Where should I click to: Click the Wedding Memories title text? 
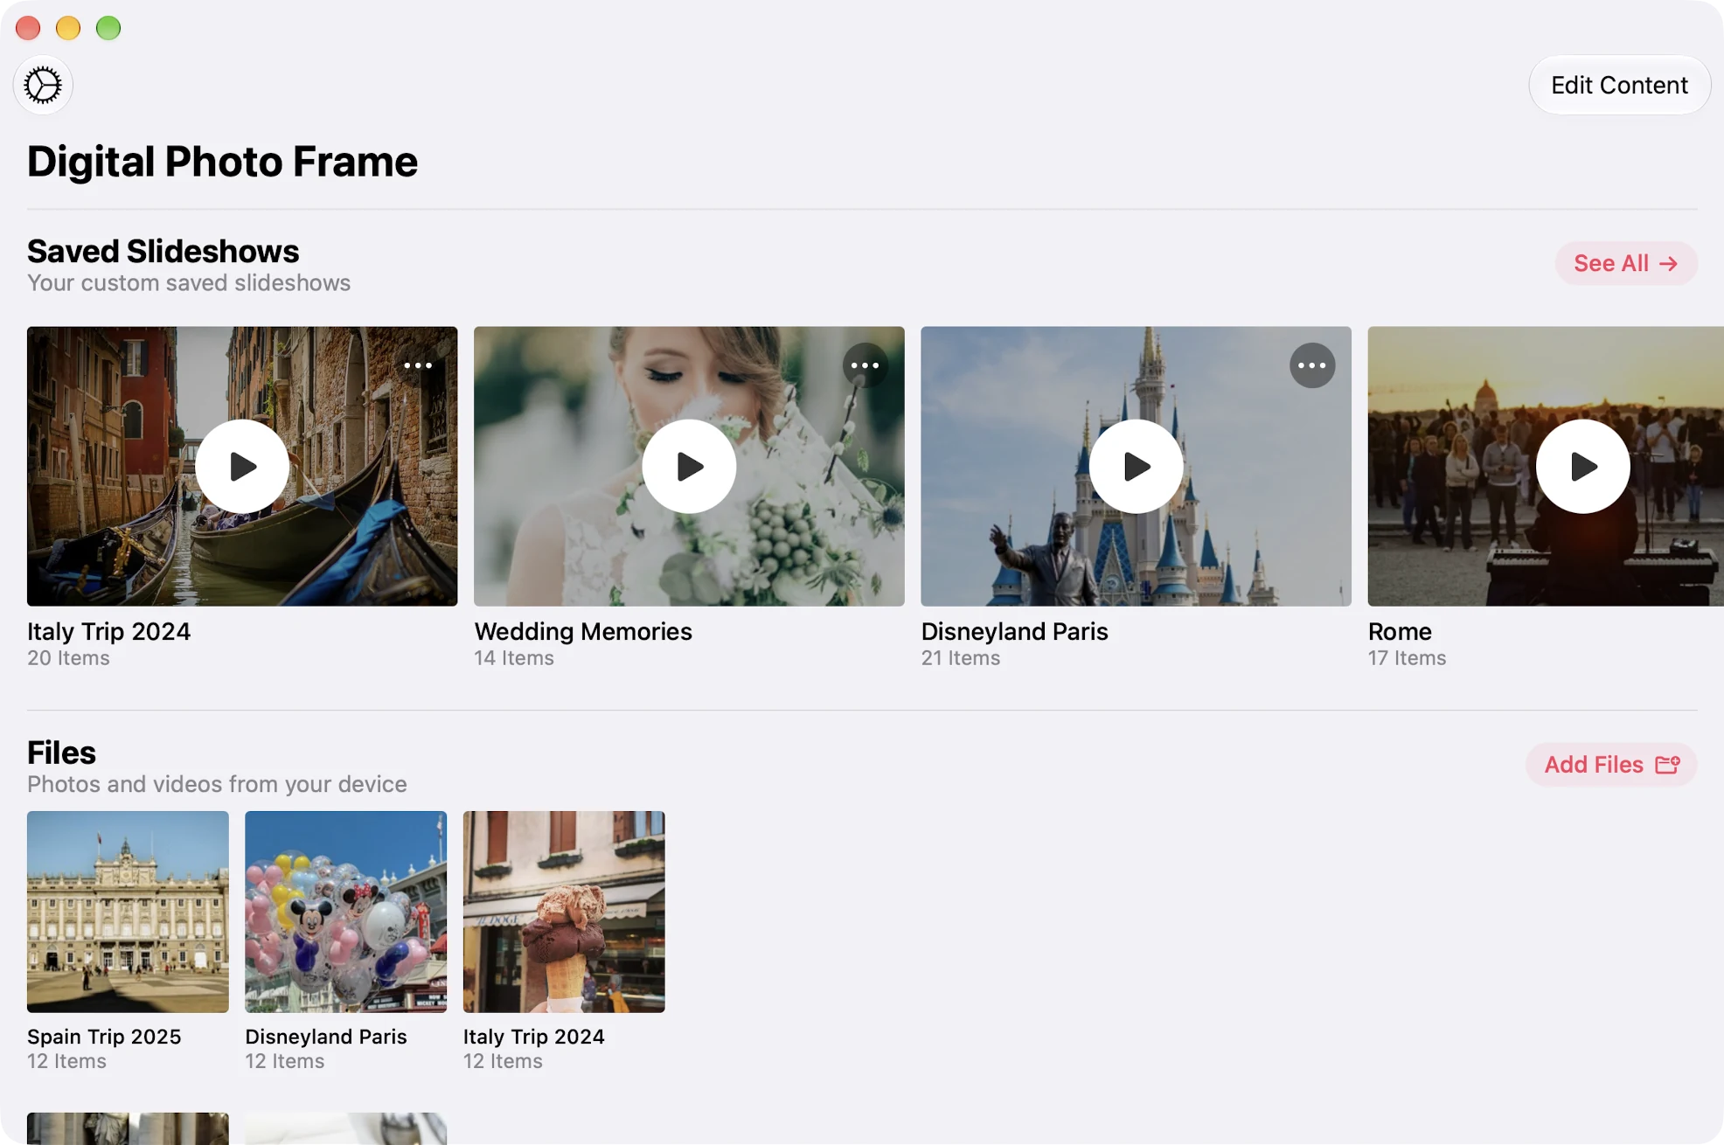[583, 631]
